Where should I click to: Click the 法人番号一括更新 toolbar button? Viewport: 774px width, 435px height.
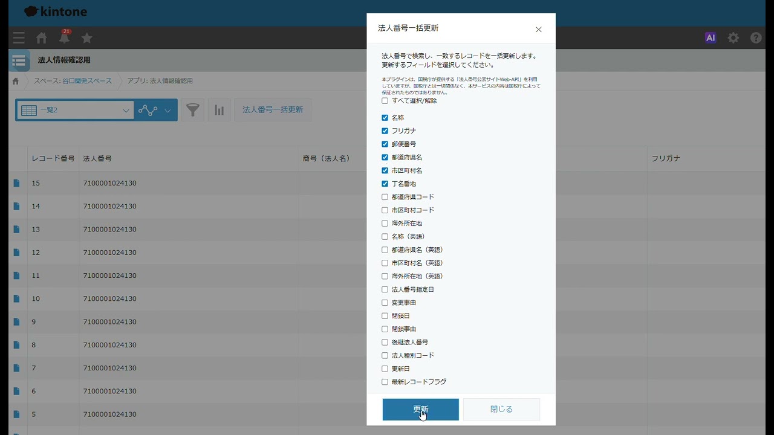click(273, 110)
